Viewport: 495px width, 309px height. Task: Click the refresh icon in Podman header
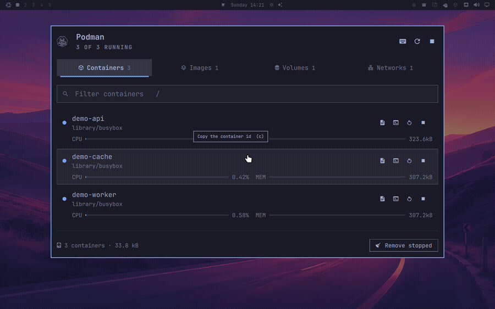point(417,42)
